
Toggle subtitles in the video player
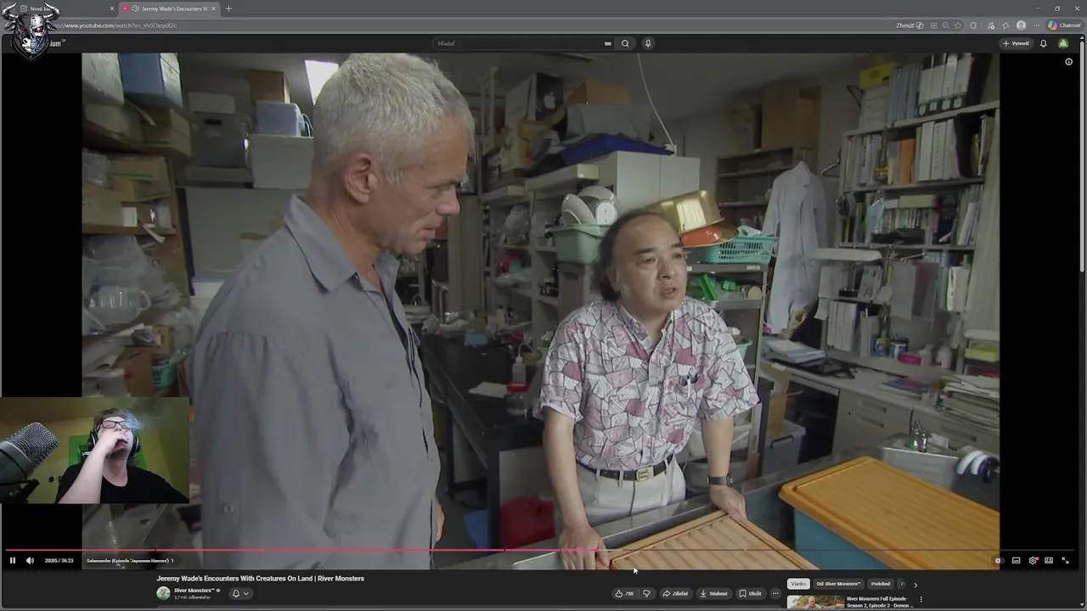pyautogui.click(x=1016, y=560)
